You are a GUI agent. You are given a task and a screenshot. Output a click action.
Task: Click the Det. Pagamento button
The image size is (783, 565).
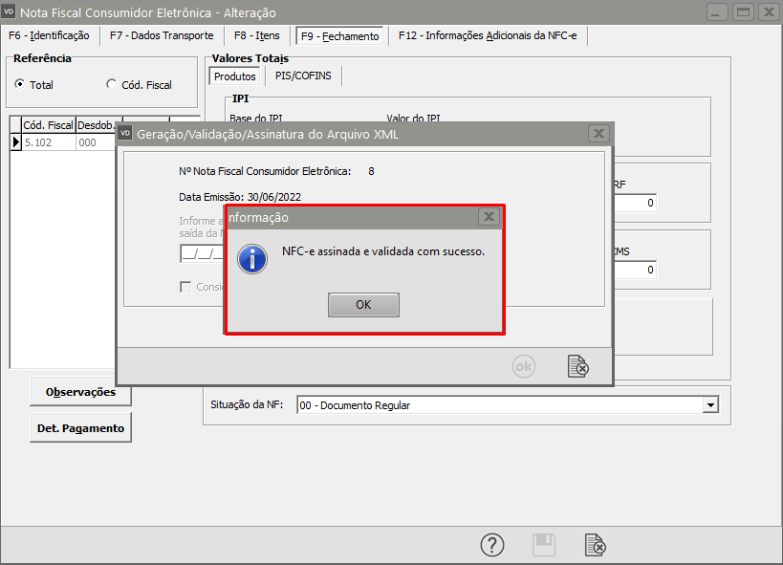80,428
